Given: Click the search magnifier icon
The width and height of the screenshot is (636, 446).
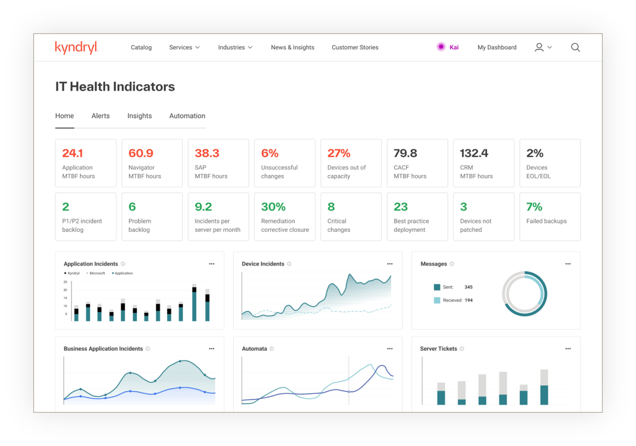Looking at the screenshot, I should tap(575, 48).
